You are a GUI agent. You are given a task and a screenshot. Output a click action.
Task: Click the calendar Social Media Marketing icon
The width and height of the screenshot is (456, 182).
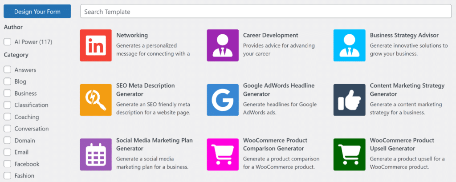(x=96, y=154)
